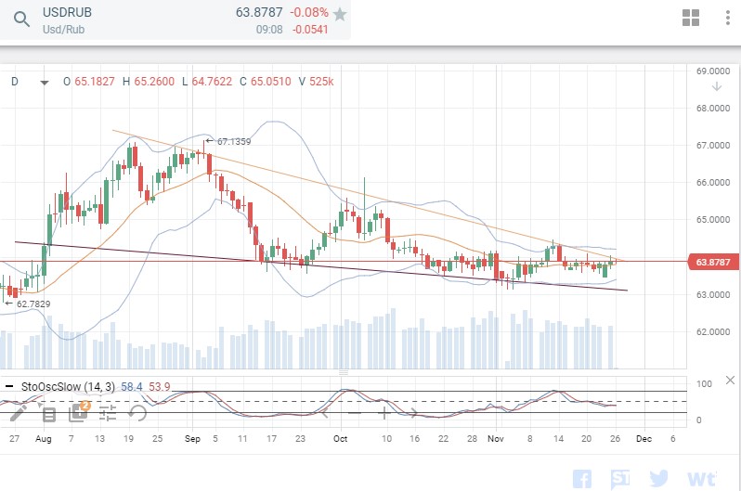Select the 63.8787 current price label
The width and height of the screenshot is (741, 491).
coord(713,262)
